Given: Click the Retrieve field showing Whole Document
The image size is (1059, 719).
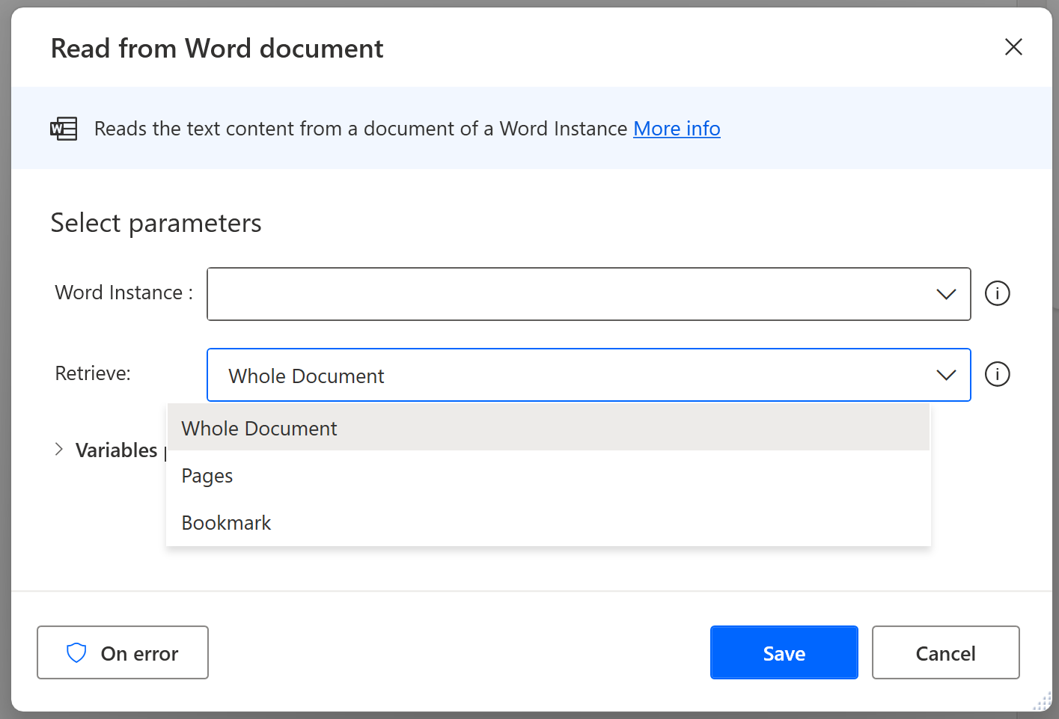Looking at the screenshot, I should (x=569, y=375).
